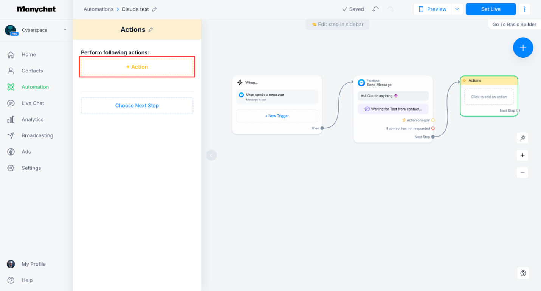Open Analytics from sidebar
The width and height of the screenshot is (541, 291).
(33, 119)
